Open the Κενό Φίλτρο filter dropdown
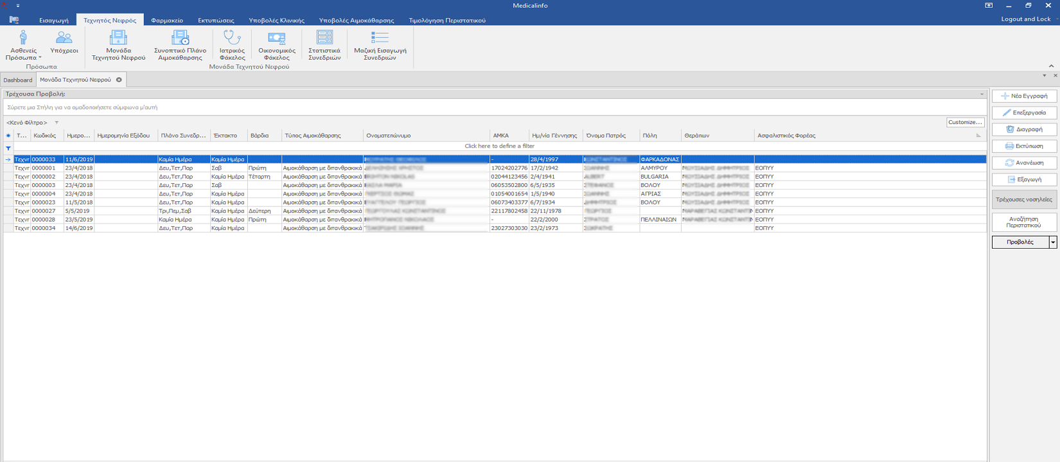The width and height of the screenshot is (1060, 462). 57,123
